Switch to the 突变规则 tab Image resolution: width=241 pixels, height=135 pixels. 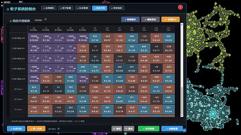pos(117,8)
